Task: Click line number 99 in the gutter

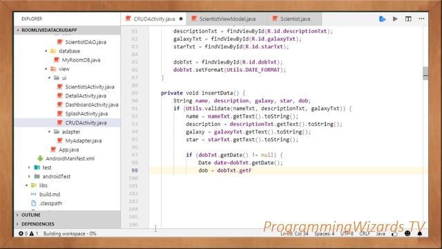Action: 135,171
